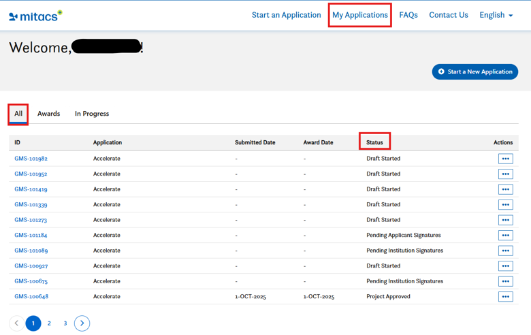Click Pending Applicant Signatures status text

coord(403,235)
